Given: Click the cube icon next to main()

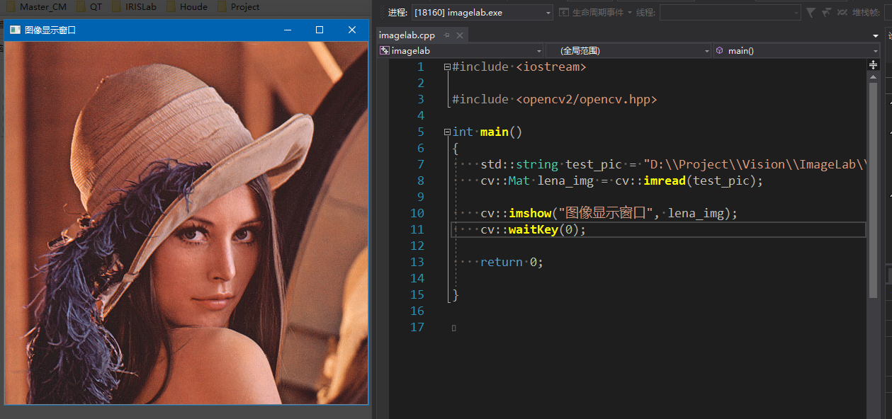Looking at the screenshot, I should click(719, 50).
